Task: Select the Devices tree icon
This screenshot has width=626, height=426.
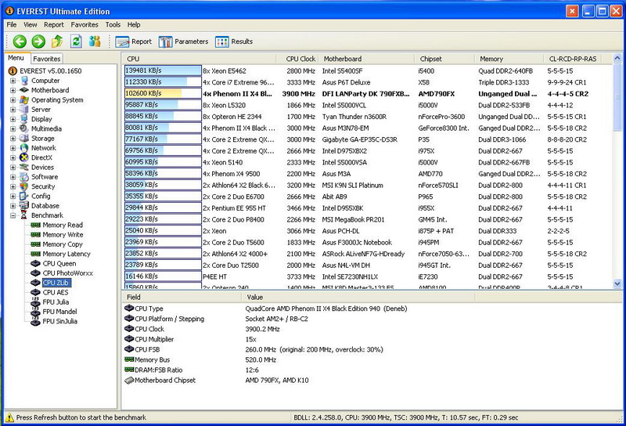Action: click(x=24, y=167)
